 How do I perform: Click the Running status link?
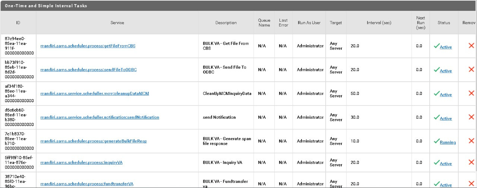448,142
